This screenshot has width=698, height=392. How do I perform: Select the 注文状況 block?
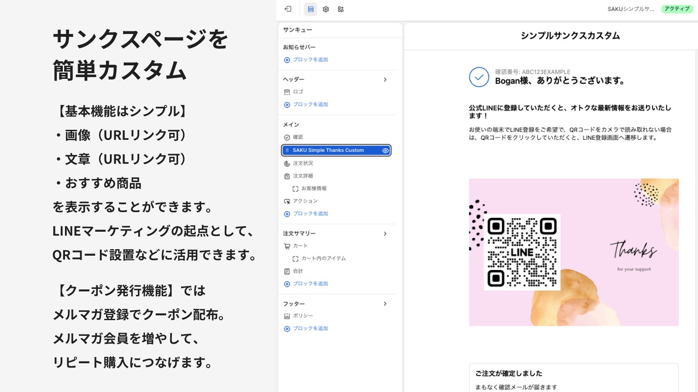pyautogui.click(x=303, y=163)
